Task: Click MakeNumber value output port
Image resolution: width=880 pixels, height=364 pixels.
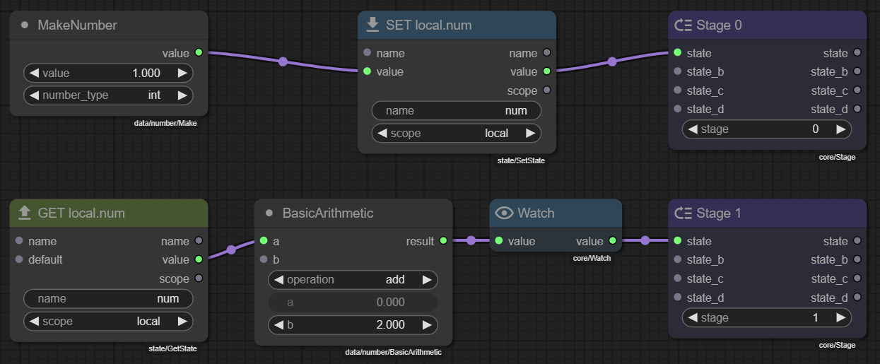Action: (199, 52)
